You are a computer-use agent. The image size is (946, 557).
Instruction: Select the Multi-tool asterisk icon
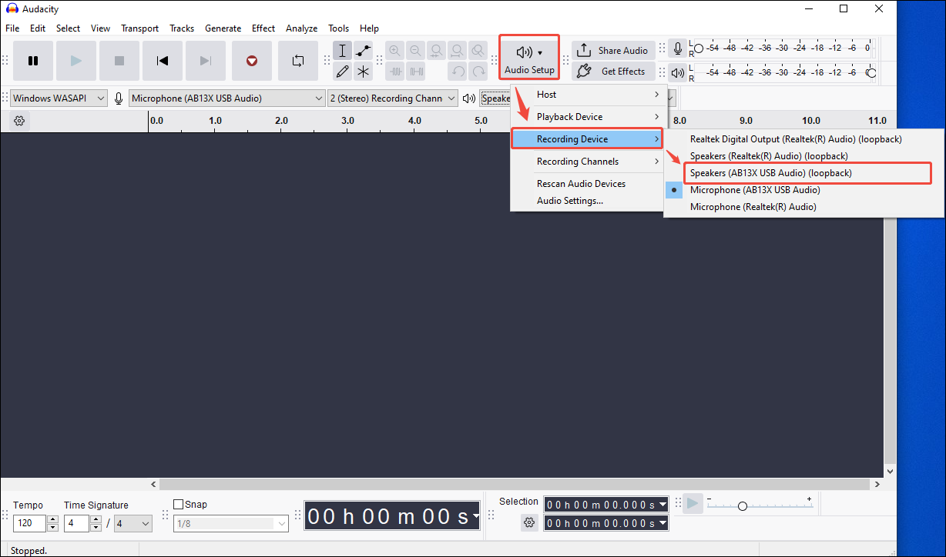tap(364, 72)
